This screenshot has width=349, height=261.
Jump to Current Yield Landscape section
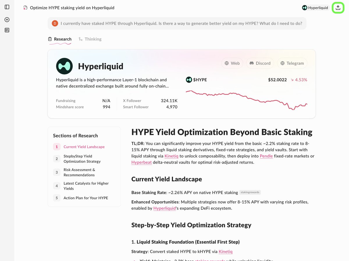click(84, 147)
